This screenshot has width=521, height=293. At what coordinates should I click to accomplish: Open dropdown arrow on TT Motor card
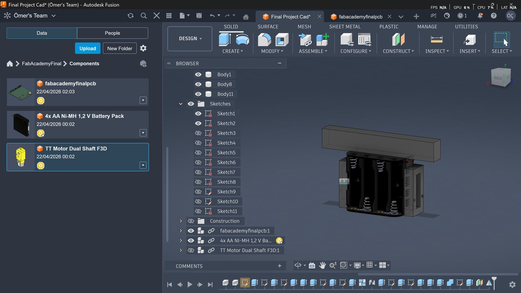tap(143, 165)
